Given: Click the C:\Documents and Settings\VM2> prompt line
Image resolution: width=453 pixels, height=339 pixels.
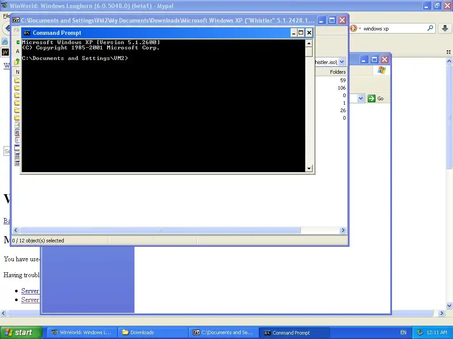Looking at the screenshot, I should click(x=75, y=58).
